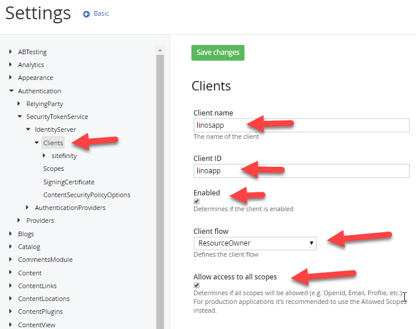Viewport: 416px width, 329px height.
Task: Open the IdentityServer settings item
Action: coord(55,129)
